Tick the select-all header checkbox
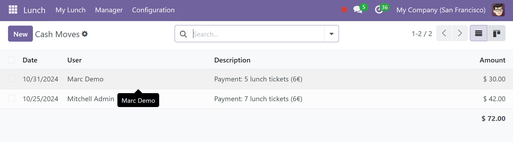This screenshot has width=513, height=142. click(12, 60)
